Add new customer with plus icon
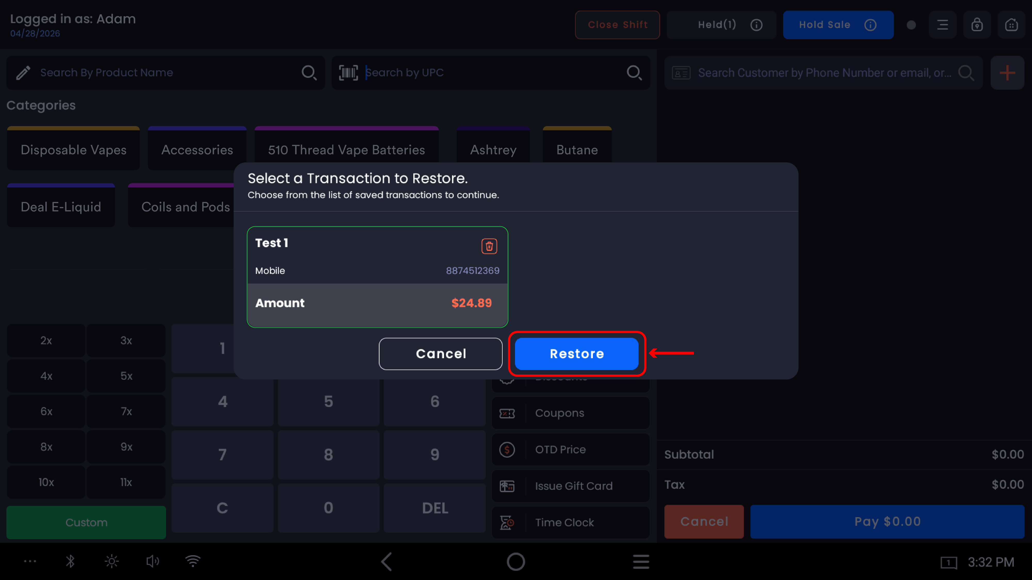1032x580 pixels. click(1007, 73)
